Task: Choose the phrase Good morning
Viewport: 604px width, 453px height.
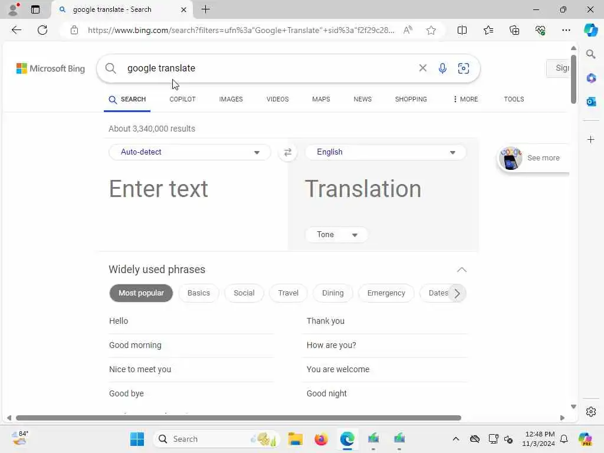Action: pyautogui.click(x=135, y=345)
